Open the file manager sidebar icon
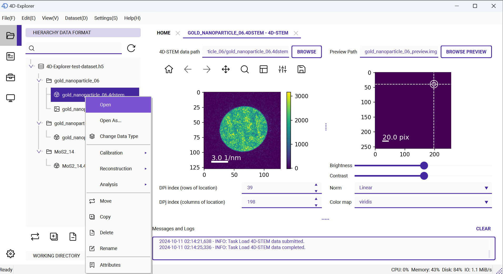The height and width of the screenshot is (274, 503). point(10,36)
